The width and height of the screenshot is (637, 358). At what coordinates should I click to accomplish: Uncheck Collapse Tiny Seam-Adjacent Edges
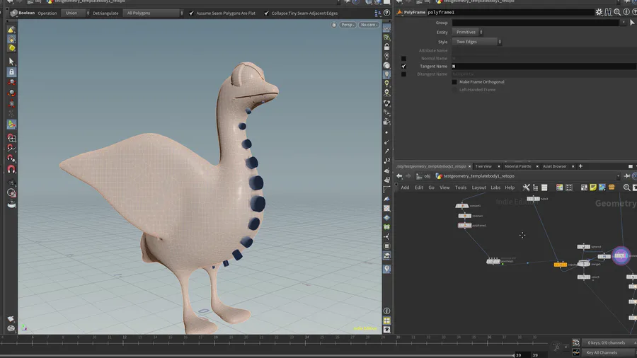point(267,13)
